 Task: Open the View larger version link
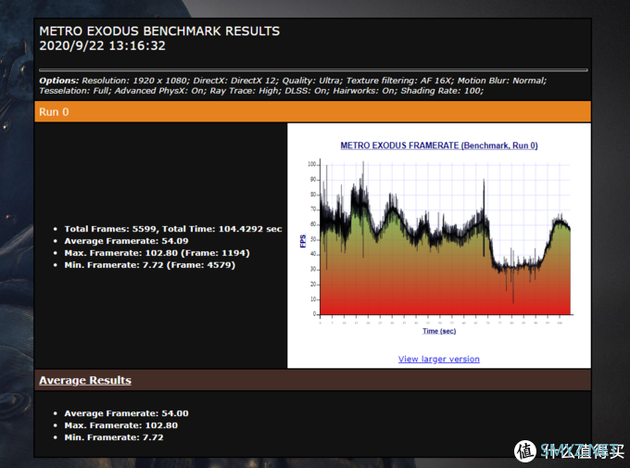point(439,359)
